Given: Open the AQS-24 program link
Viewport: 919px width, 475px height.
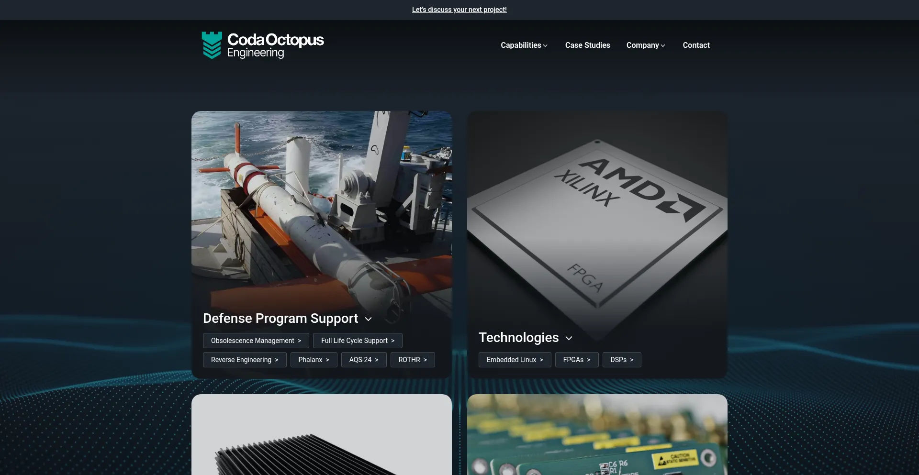Looking at the screenshot, I should point(363,360).
